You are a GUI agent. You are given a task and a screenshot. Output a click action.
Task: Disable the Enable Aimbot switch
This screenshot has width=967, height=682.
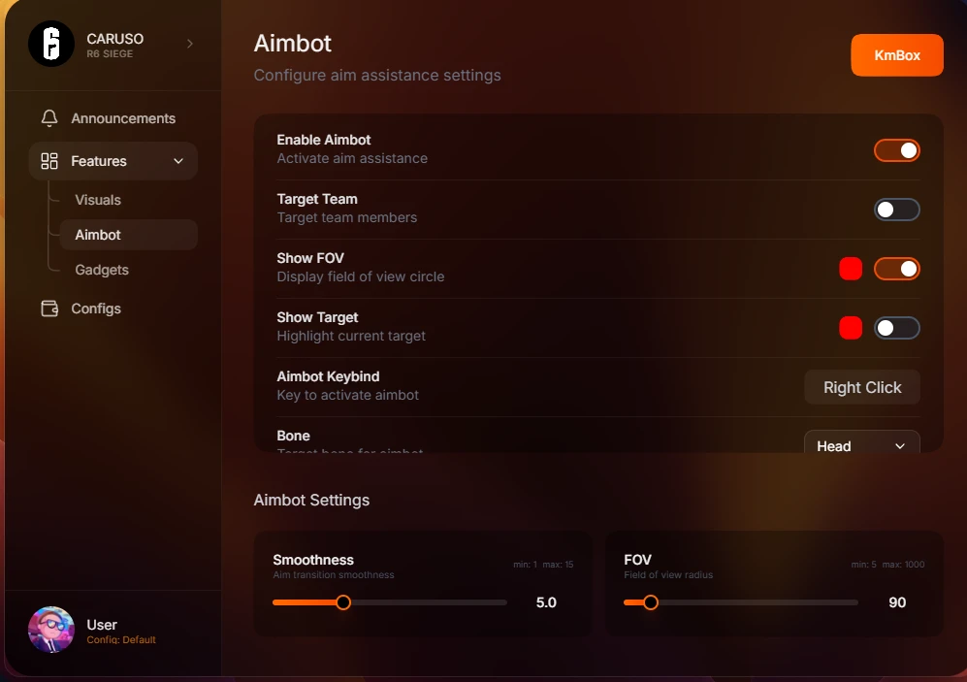point(897,150)
